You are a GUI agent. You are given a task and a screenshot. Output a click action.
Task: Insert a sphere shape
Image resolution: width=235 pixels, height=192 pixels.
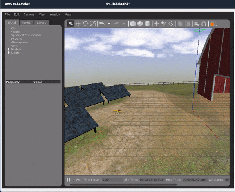pyautogui.click(x=140, y=24)
